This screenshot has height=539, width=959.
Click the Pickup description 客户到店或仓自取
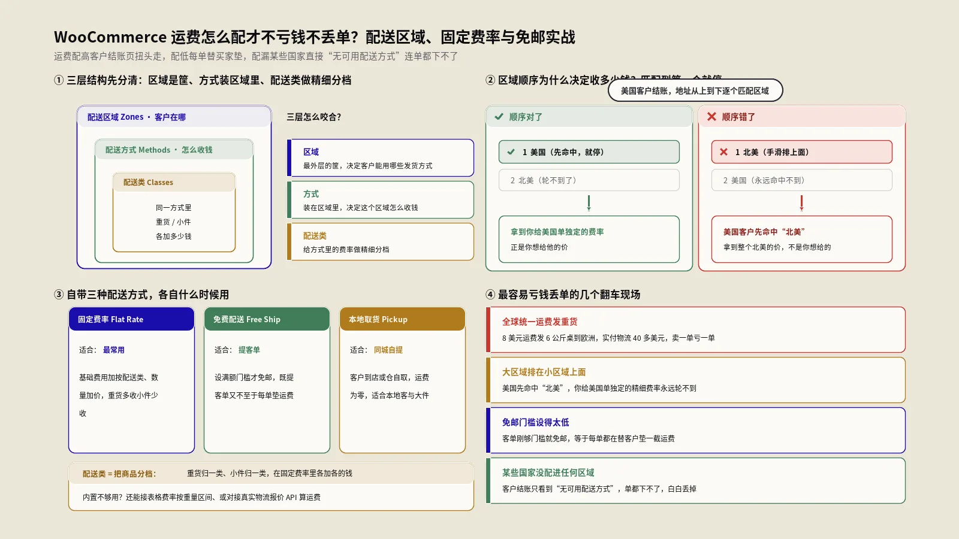coord(390,386)
